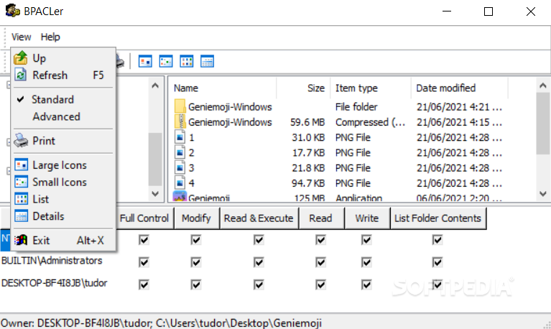Image resolution: width=551 pixels, height=329 pixels.
Task: Sort files by Name column
Action: (223, 88)
